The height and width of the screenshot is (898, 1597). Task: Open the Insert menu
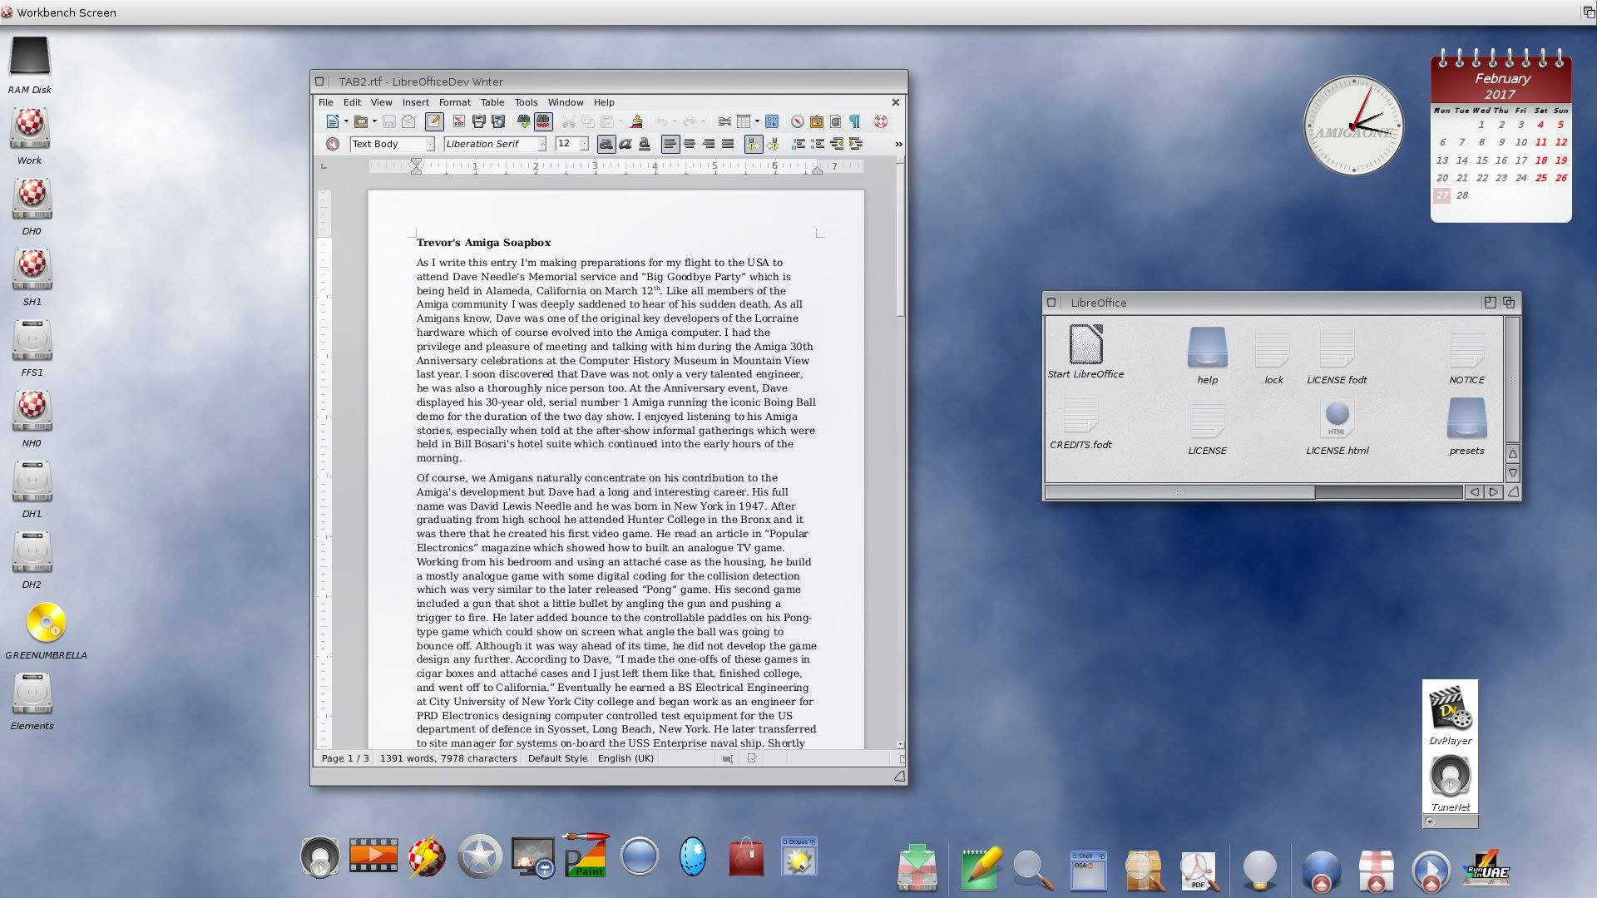[416, 102]
